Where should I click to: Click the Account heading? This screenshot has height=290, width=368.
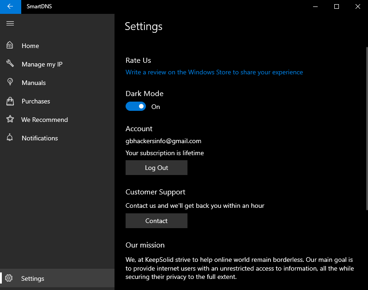pos(139,128)
